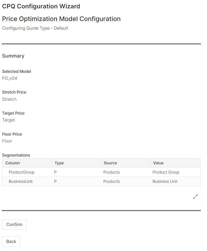The height and width of the screenshot is (251, 207).
Task: Go back with the Back button
Action: click(x=11, y=242)
